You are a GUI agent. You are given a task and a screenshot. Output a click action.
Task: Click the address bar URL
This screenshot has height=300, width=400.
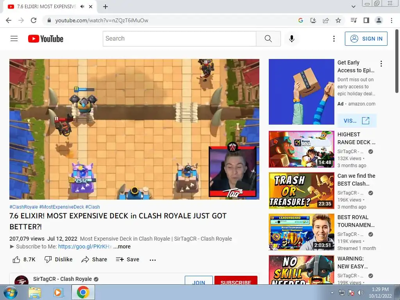click(x=102, y=20)
